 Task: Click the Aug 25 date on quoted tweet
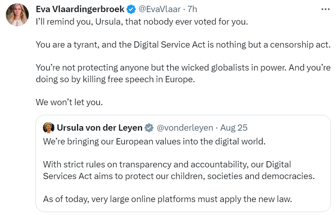point(234,128)
